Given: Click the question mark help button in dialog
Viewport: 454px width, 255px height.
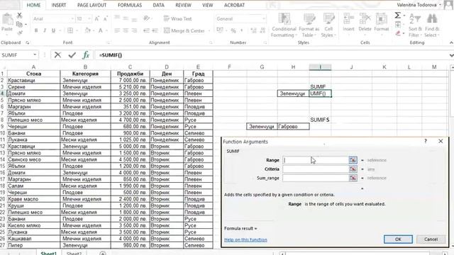Looking at the screenshot, I should pyautogui.click(x=426, y=141).
